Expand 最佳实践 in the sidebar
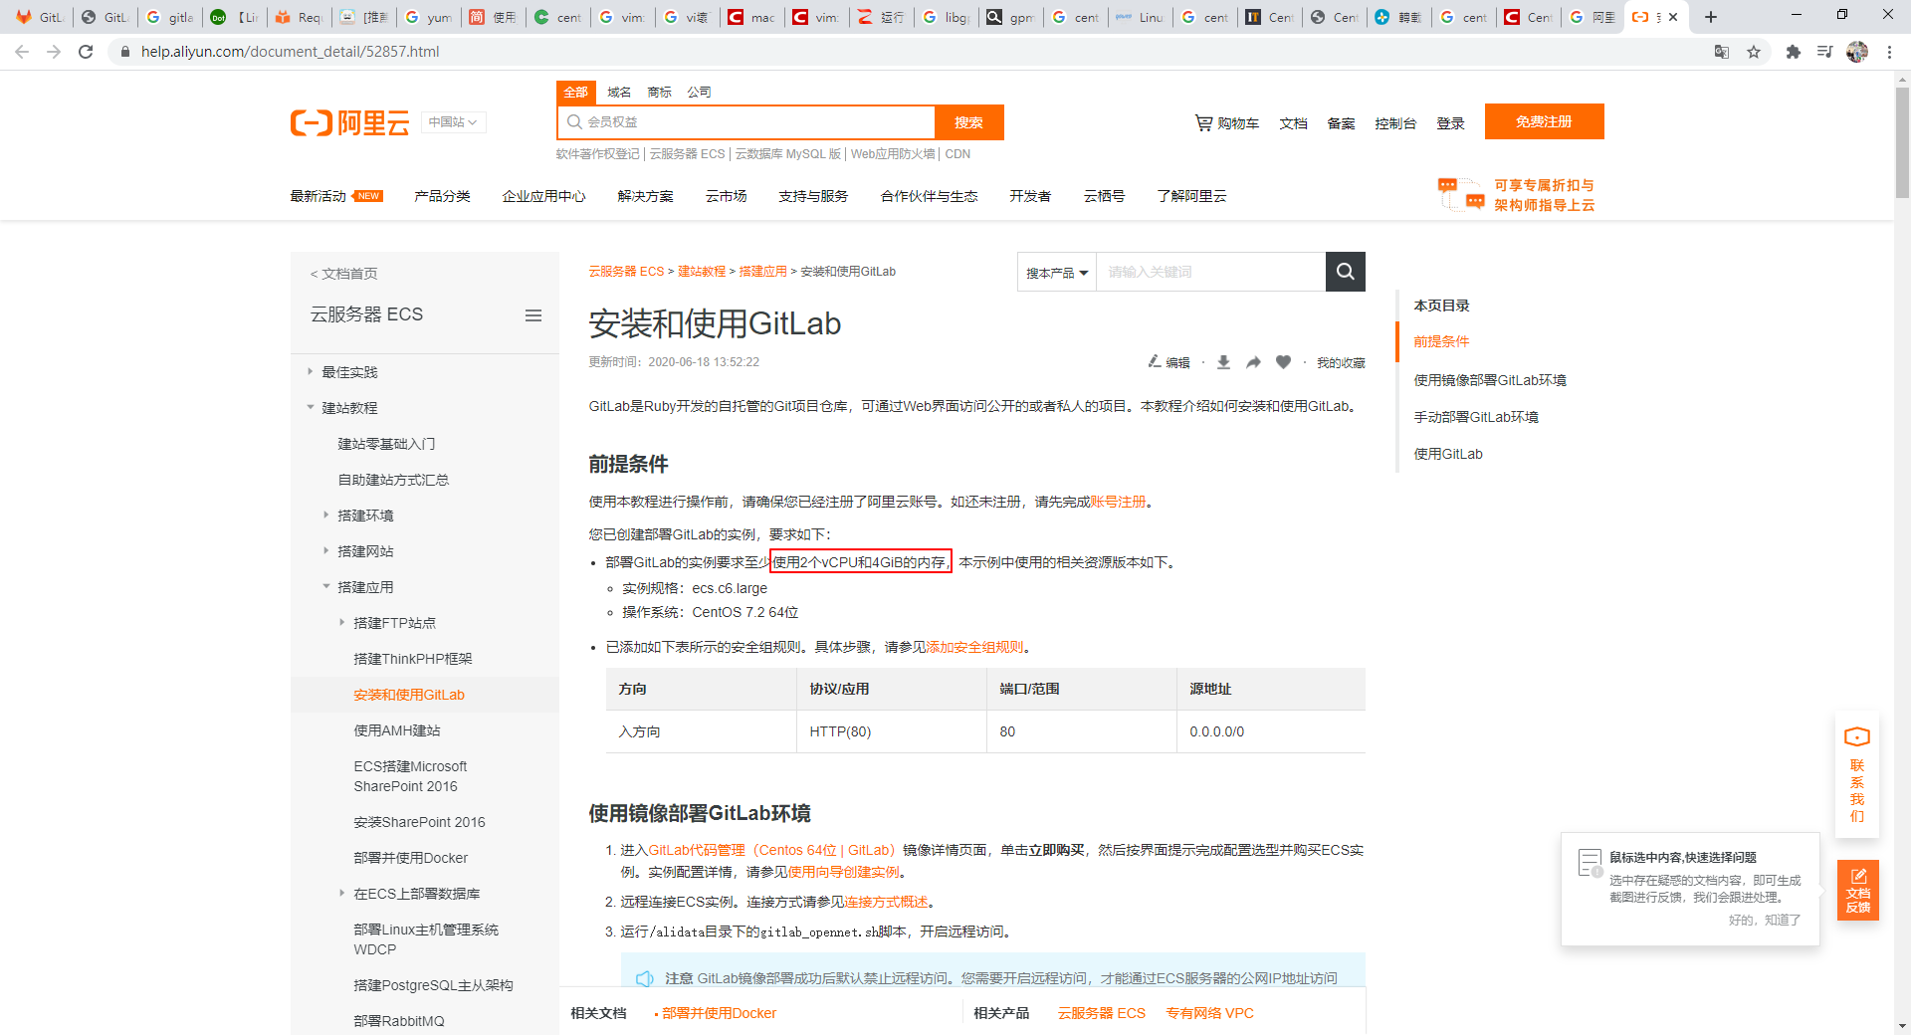This screenshot has height=1035, width=1911. [x=311, y=371]
